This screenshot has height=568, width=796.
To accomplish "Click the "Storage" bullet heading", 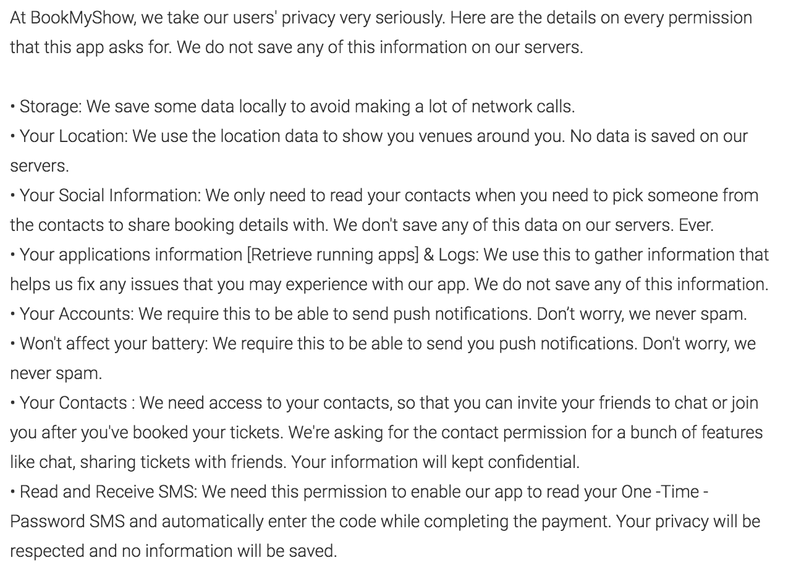I will tap(50, 107).
